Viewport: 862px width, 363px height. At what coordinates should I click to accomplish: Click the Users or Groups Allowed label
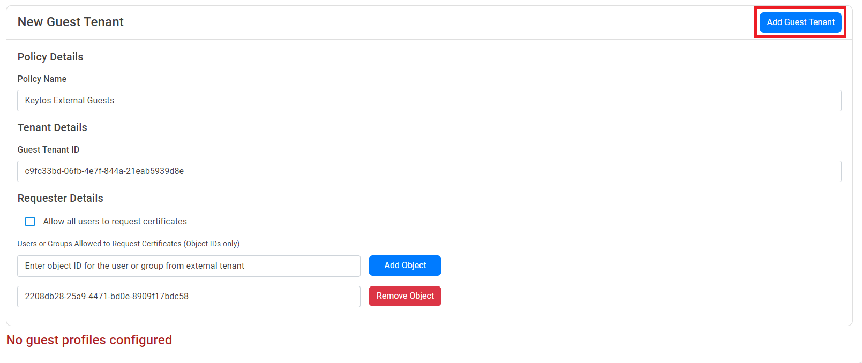click(x=129, y=244)
